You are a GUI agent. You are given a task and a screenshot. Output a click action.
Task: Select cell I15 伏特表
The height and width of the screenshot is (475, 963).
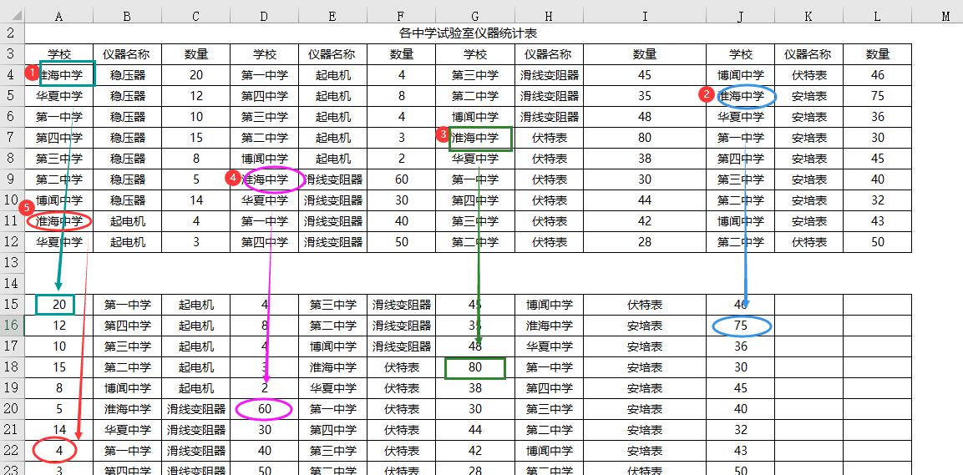tap(644, 305)
